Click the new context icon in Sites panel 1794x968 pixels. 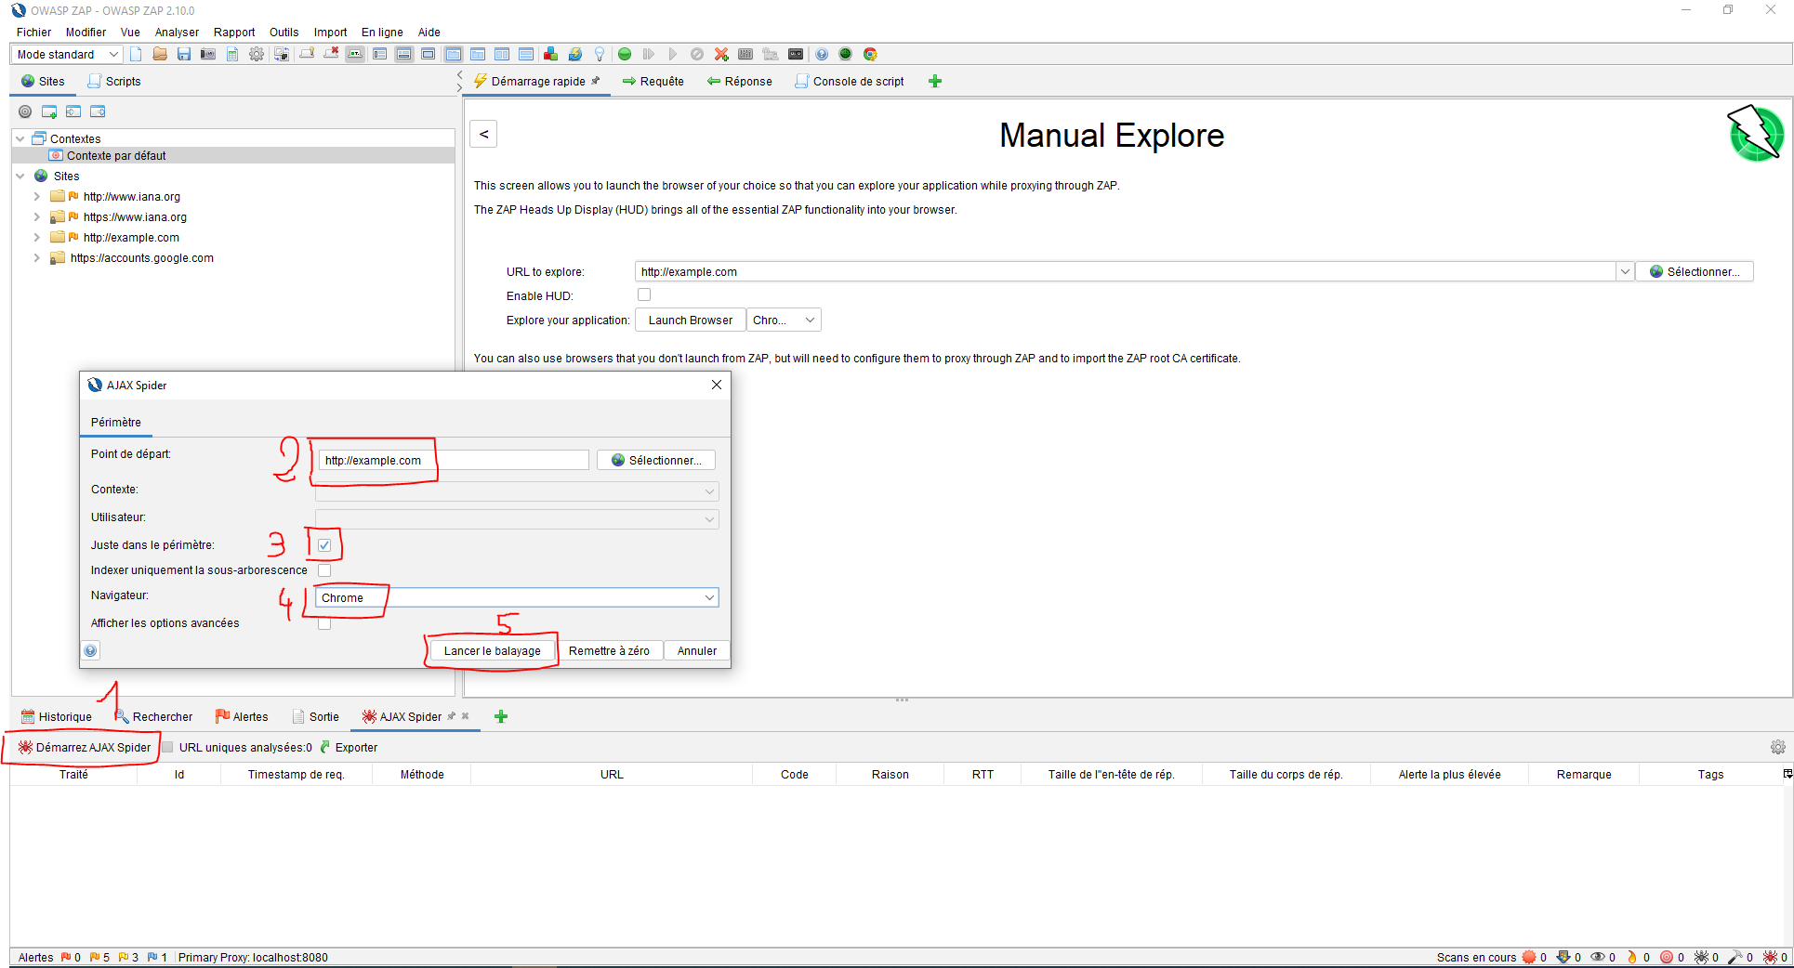coord(49,111)
